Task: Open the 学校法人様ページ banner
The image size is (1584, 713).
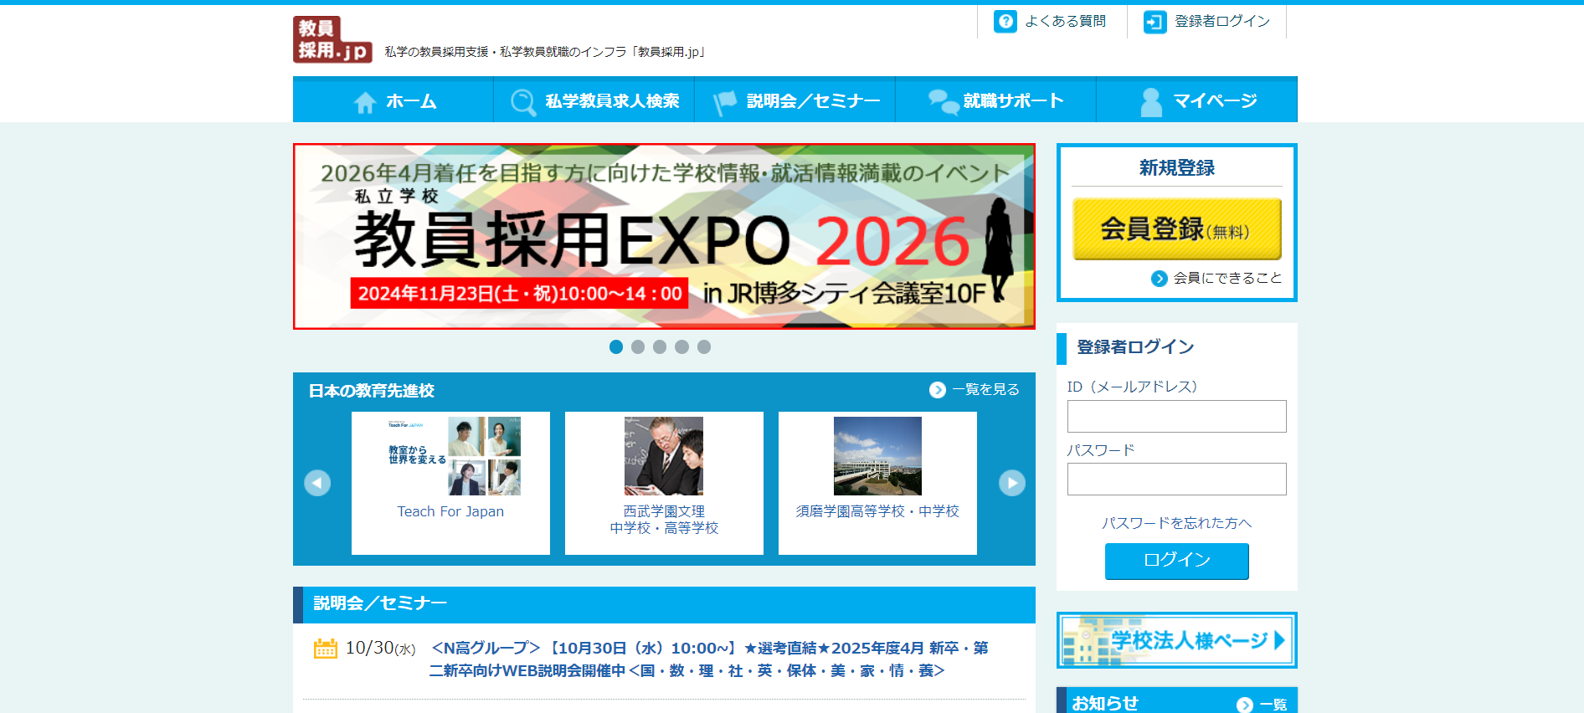Action: point(1176,640)
